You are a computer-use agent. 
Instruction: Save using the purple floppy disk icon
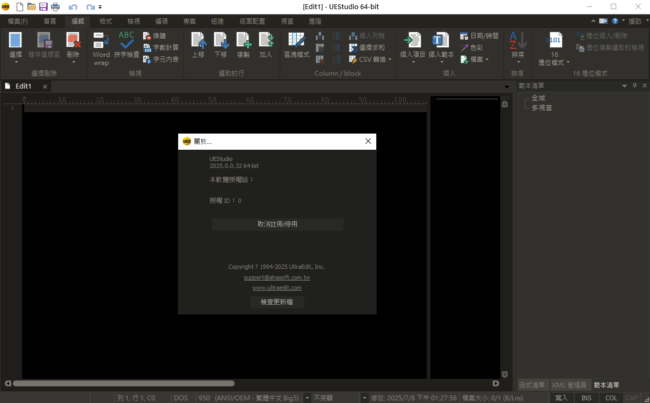point(43,7)
